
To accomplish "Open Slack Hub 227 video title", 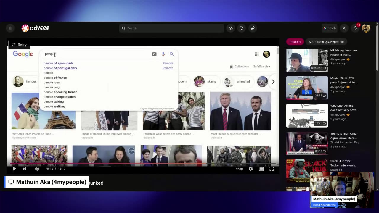I will point(344,163).
